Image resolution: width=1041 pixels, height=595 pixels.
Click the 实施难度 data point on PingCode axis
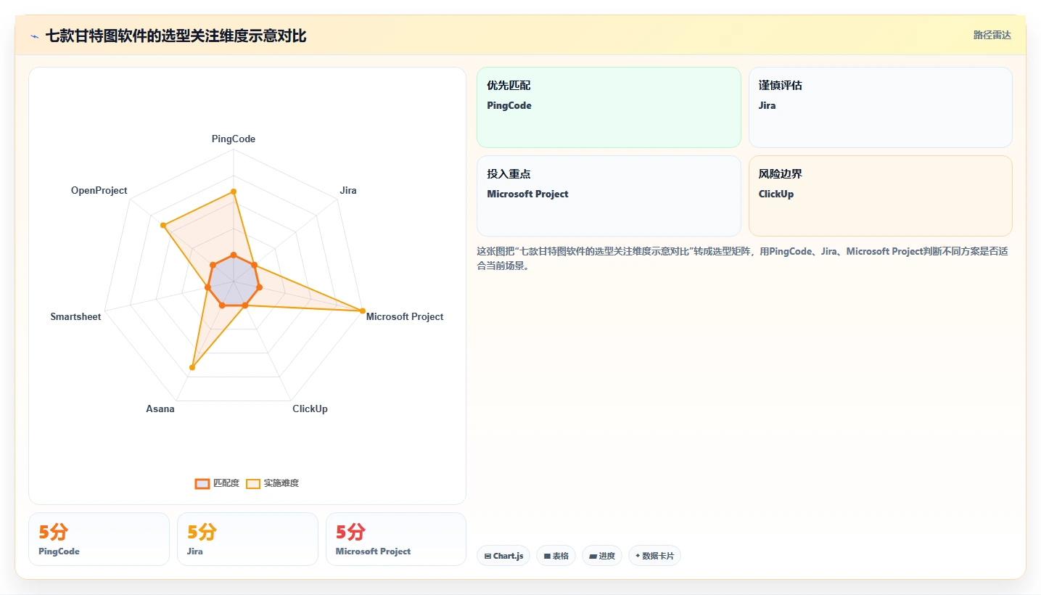pyautogui.click(x=234, y=192)
